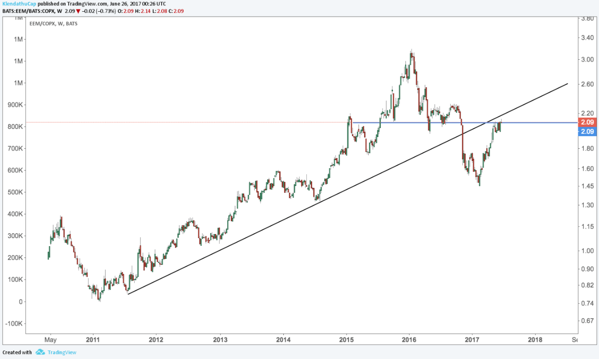Click the May label on time axis
The width and height of the screenshot is (599, 359).
click(x=50, y=340)
